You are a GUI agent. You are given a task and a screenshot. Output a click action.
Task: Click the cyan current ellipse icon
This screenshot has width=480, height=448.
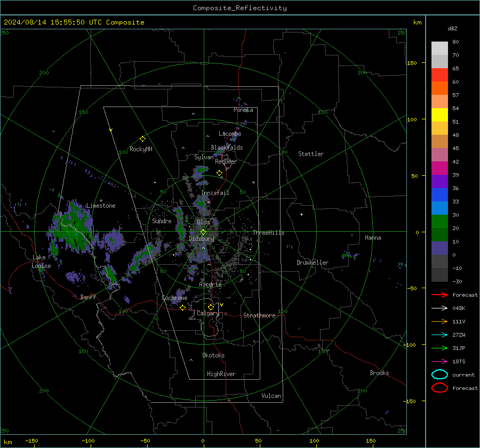coord(439,374)
